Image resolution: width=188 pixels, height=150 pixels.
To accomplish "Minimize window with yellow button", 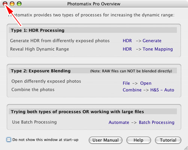I will pyautogui.click(x=12, y=4).
